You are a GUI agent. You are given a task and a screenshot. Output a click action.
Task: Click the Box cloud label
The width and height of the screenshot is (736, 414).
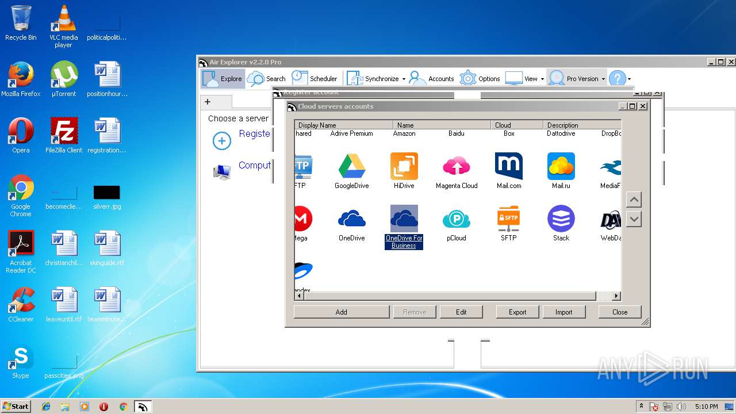[509, 133]
